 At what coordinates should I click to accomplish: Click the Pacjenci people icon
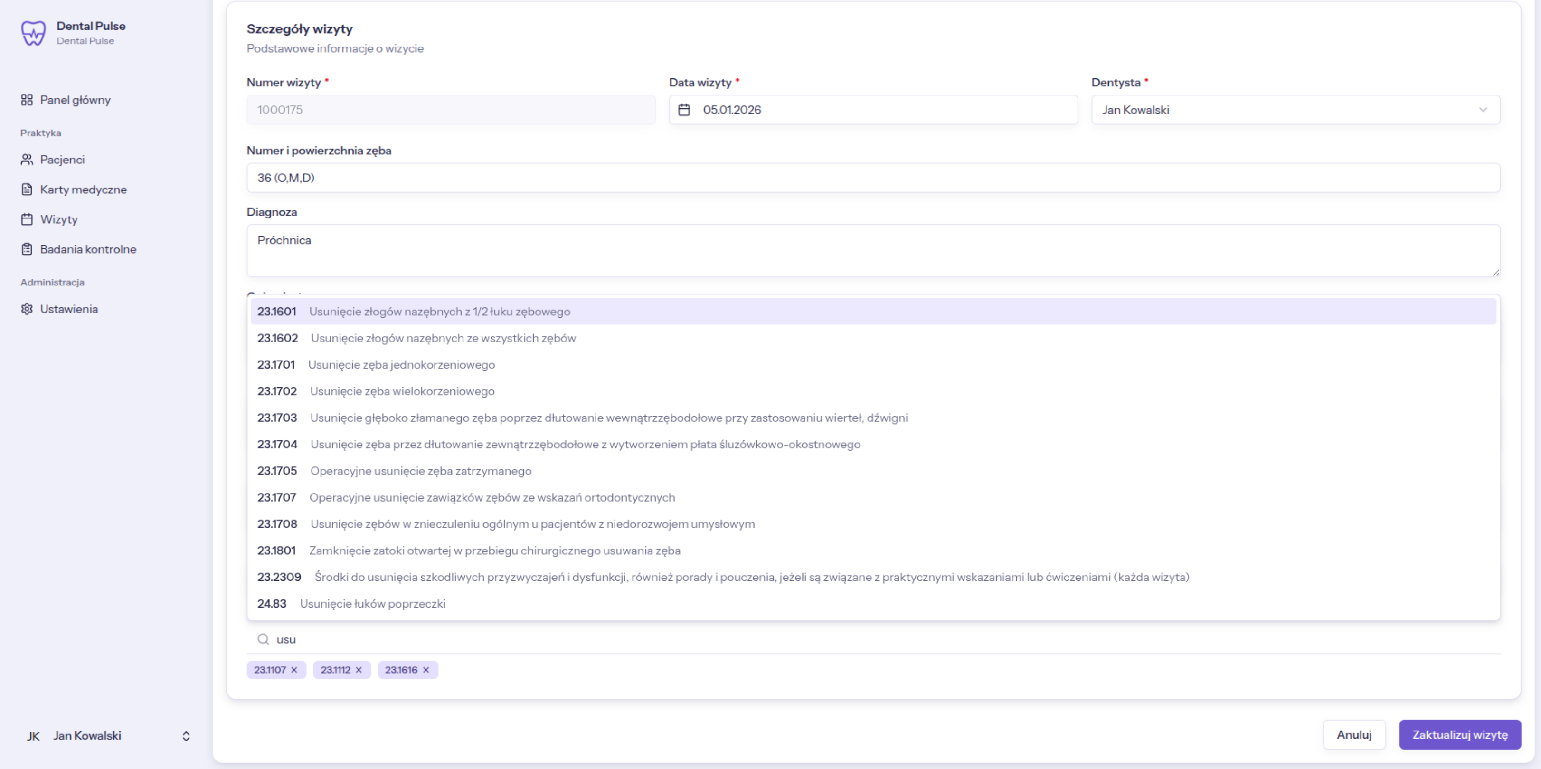26,160
